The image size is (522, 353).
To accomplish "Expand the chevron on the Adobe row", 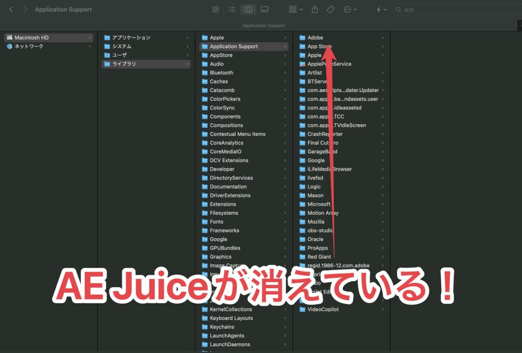I will pyautogui.click(x=382, y=38).
